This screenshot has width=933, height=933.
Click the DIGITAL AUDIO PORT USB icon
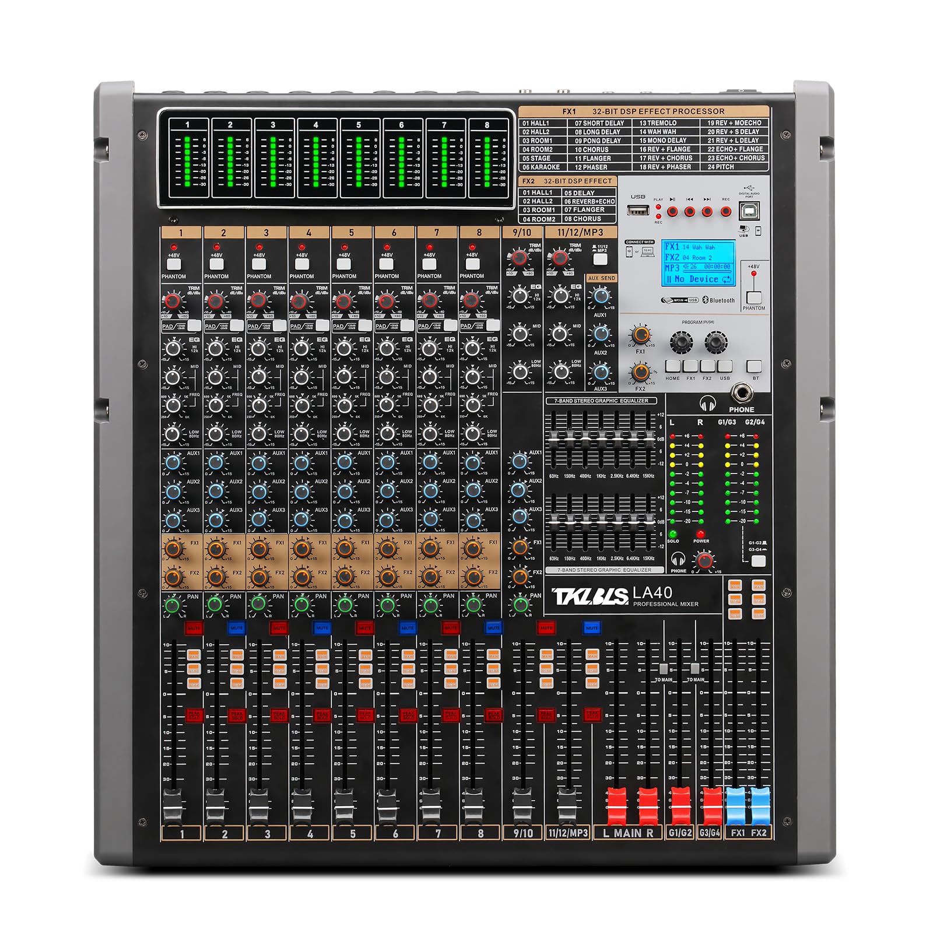pyautogui.click(x=749, y=188)
